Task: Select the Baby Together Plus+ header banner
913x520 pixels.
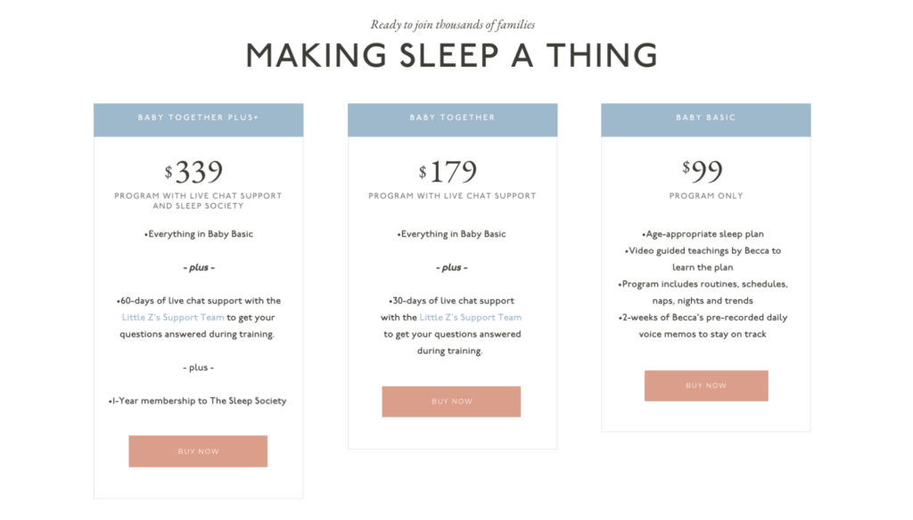Action: coord(199,120)
